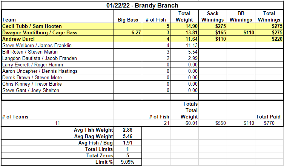Click Dwayne Vantilburg / Cage Bass team cell
The height and width of the screenshot is (166, 284).
(58, 32)
